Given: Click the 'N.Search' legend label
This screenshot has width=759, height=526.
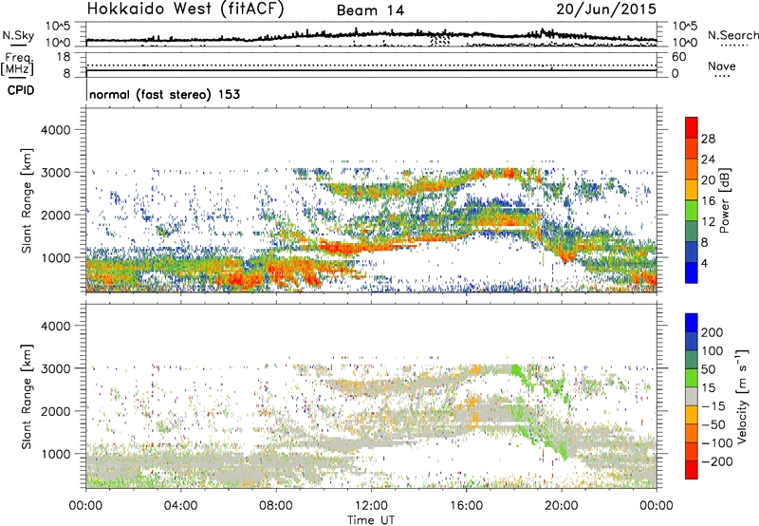Looking at the screenshot, I should point(732,35).
